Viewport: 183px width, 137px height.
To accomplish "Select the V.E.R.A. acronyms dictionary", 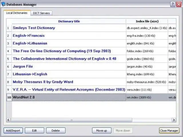I will click(69, 90).
